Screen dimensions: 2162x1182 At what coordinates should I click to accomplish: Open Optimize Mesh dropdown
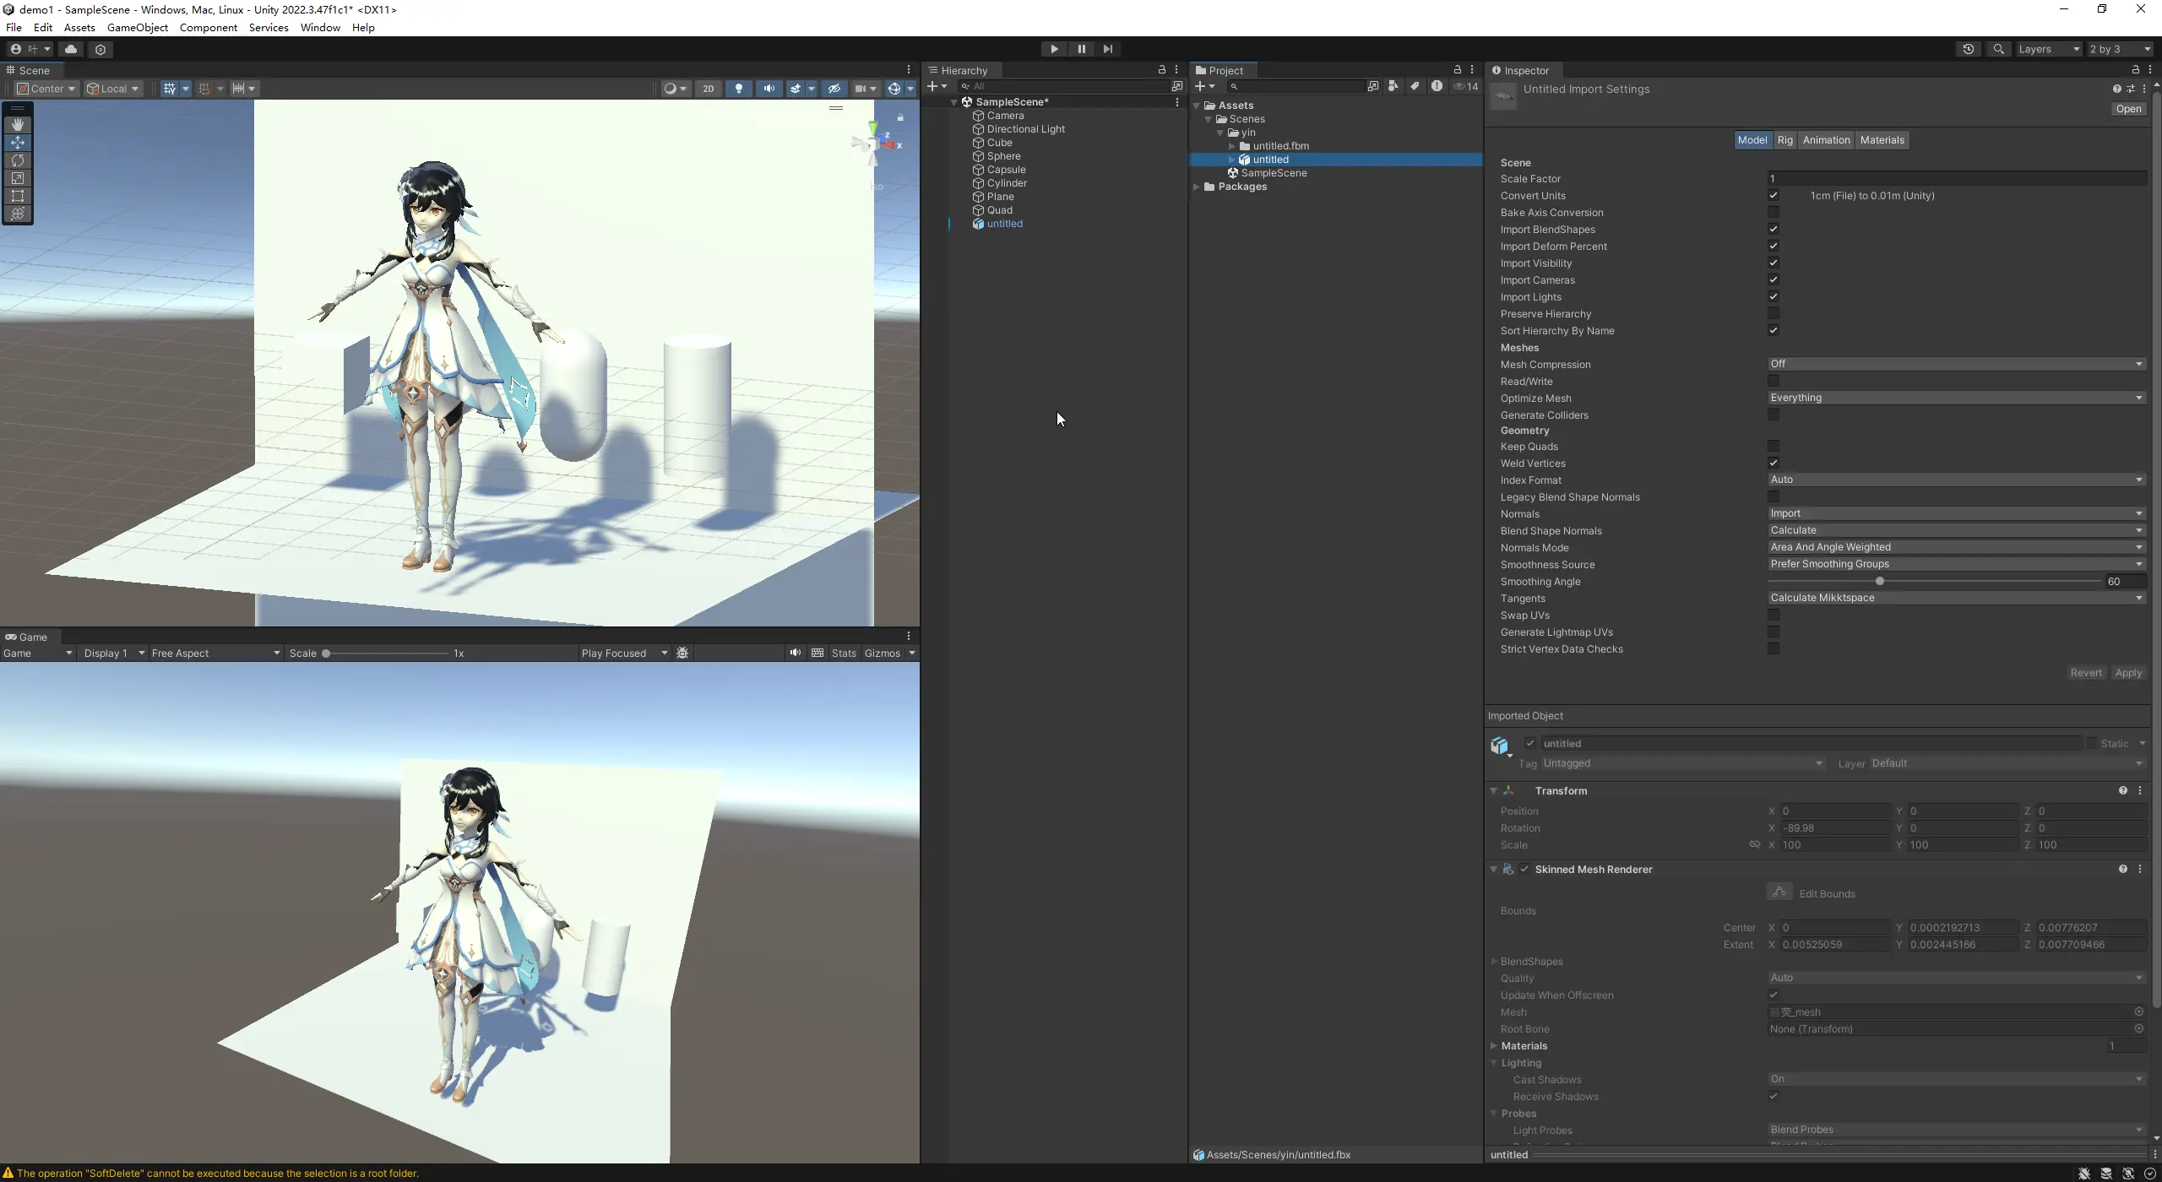pyautogui.click(x=1957, y=398)
